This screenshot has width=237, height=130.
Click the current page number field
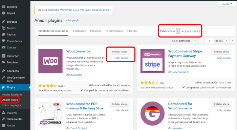[209, 41]
